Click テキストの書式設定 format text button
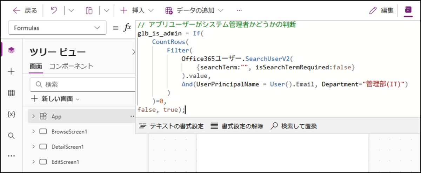421x173 pixels. (x=171, y=126)
